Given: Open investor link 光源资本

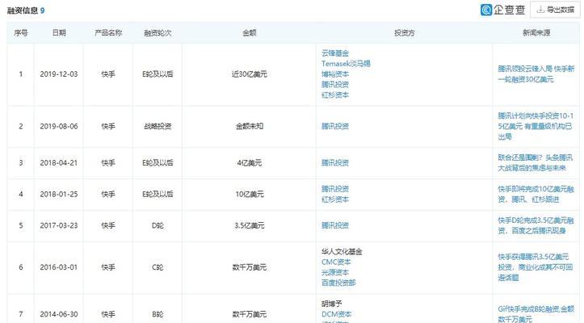Looking at the screenshot, I should 335,272.
